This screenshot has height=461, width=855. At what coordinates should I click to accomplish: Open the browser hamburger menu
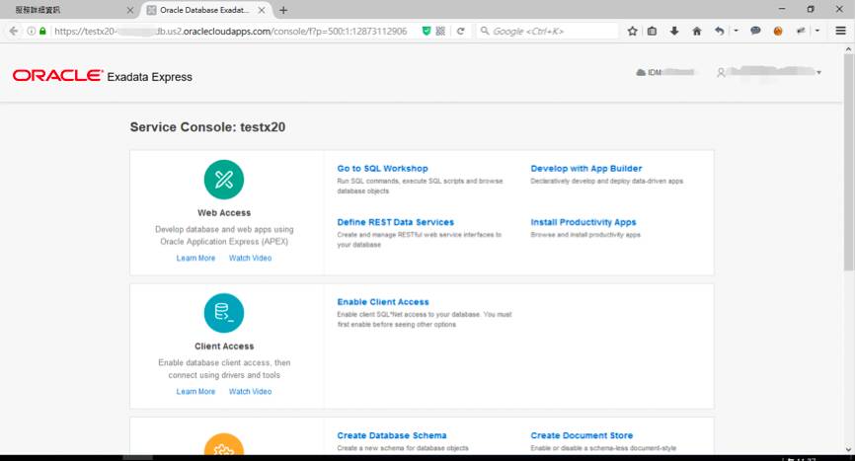click(x=840, y=31)
